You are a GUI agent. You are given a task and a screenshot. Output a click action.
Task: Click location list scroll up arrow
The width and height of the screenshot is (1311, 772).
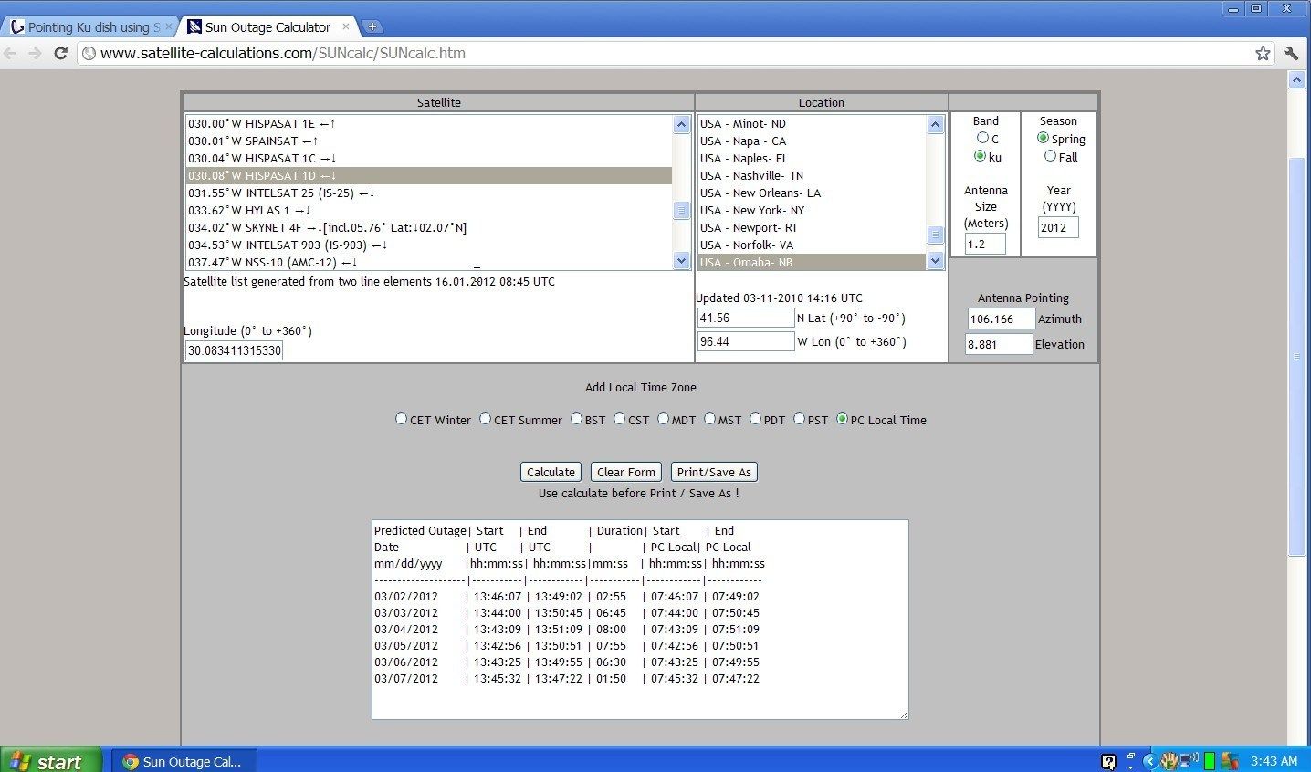click(x=935, y=124)
